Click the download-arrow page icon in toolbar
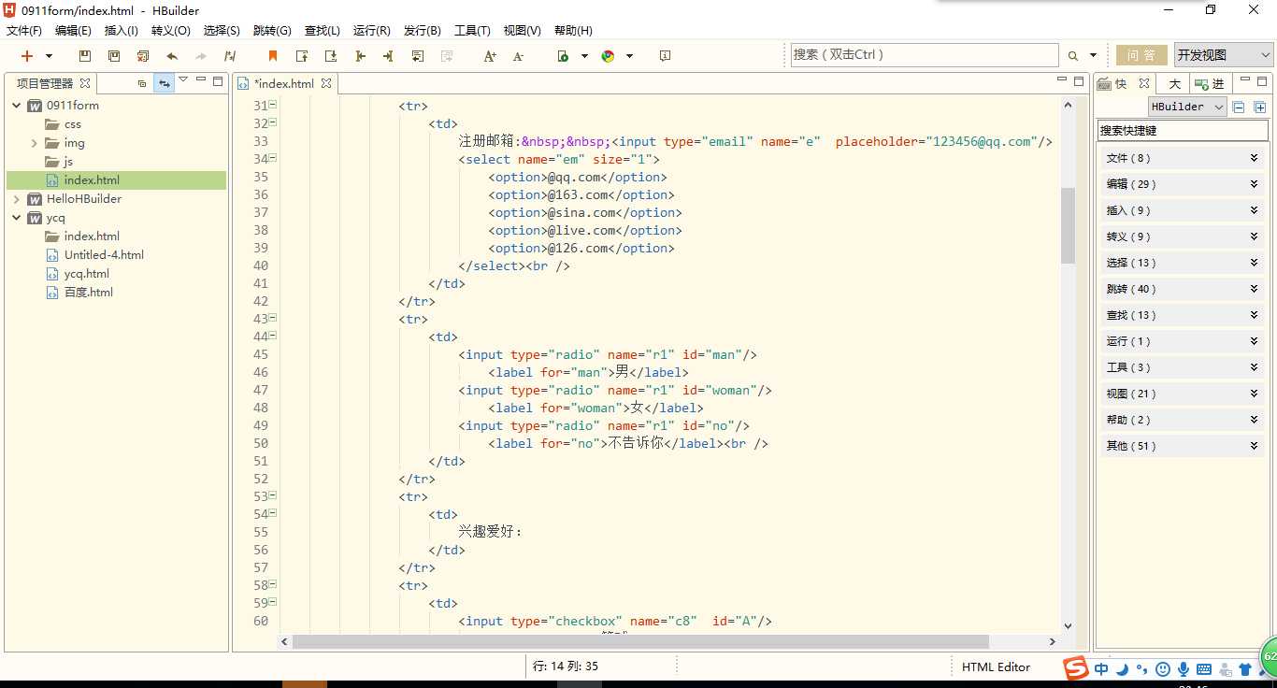Screen dimensions: 1277x688 pos(331,56)
